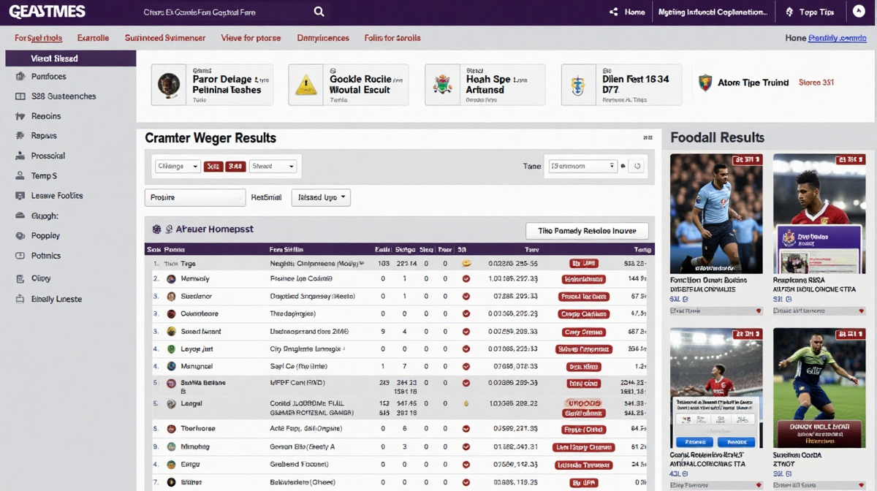Screen dimensions: 877x491
Task: Click the yellow warning triangle on Gockle Rocile card
Action: click(305, 85)
